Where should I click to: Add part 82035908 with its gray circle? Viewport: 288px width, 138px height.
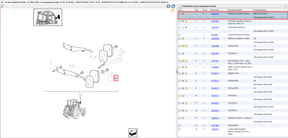coord(180,21)
